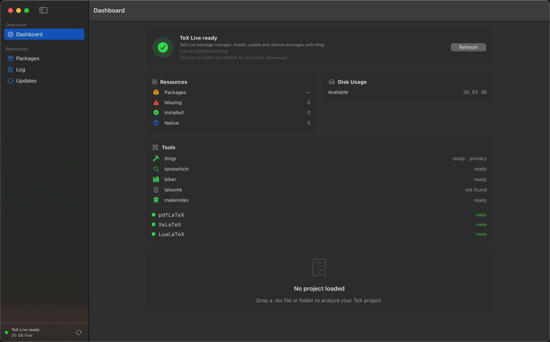Image resolution: width=550 pixels, height=342 pixels.
Task: Click the 'not found' status for latexmk
Action: coord(476,190)
